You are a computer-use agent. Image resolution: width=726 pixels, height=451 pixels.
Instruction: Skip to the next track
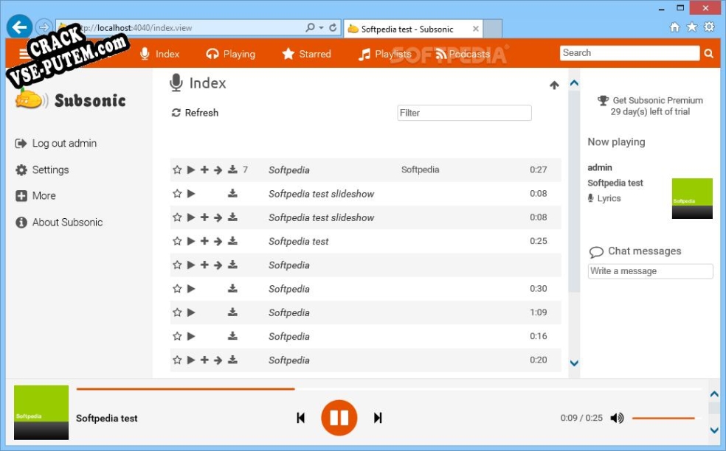(x=378, y=418)
